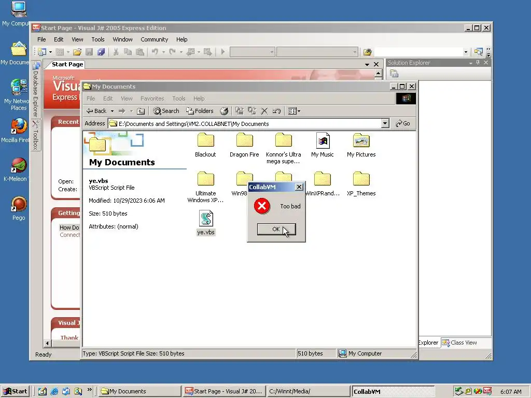Click the Start Page scroll left arrow
Screen dimensions: 531x398
coord(47,343)
